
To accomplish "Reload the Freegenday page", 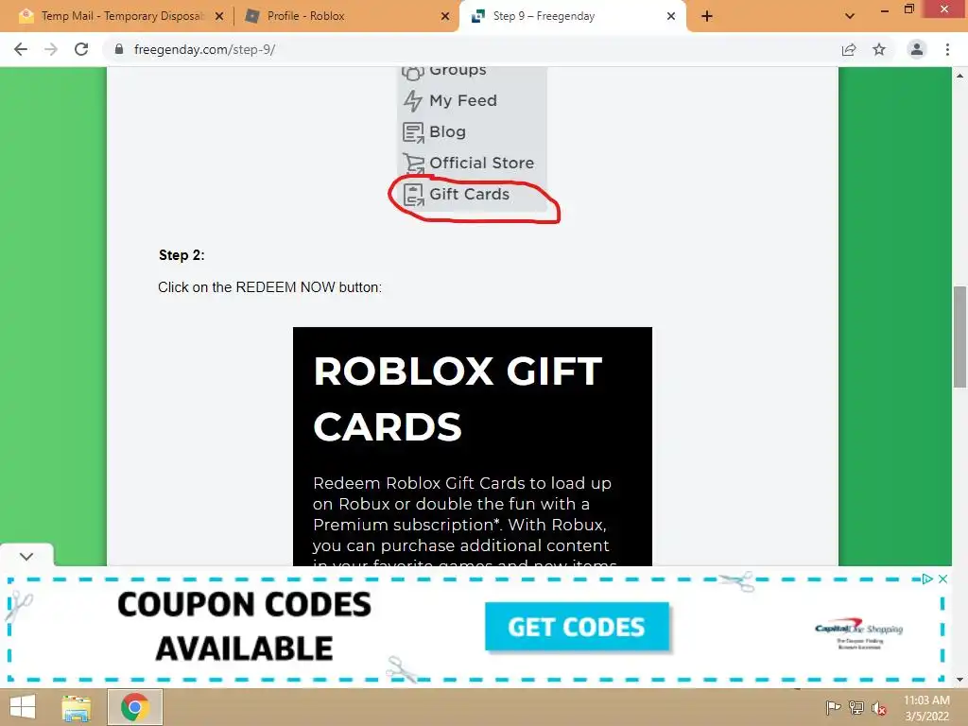I will click(81, 49).
